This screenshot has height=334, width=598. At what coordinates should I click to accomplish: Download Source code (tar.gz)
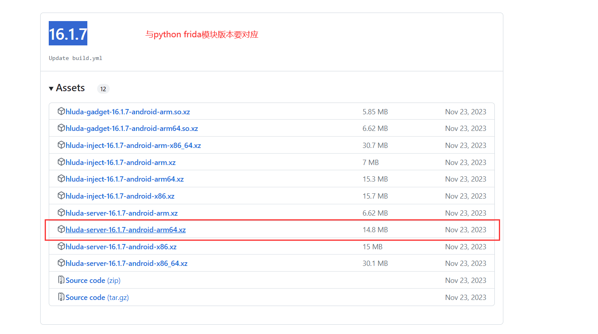pyautogui.click(x=97, y=298)
